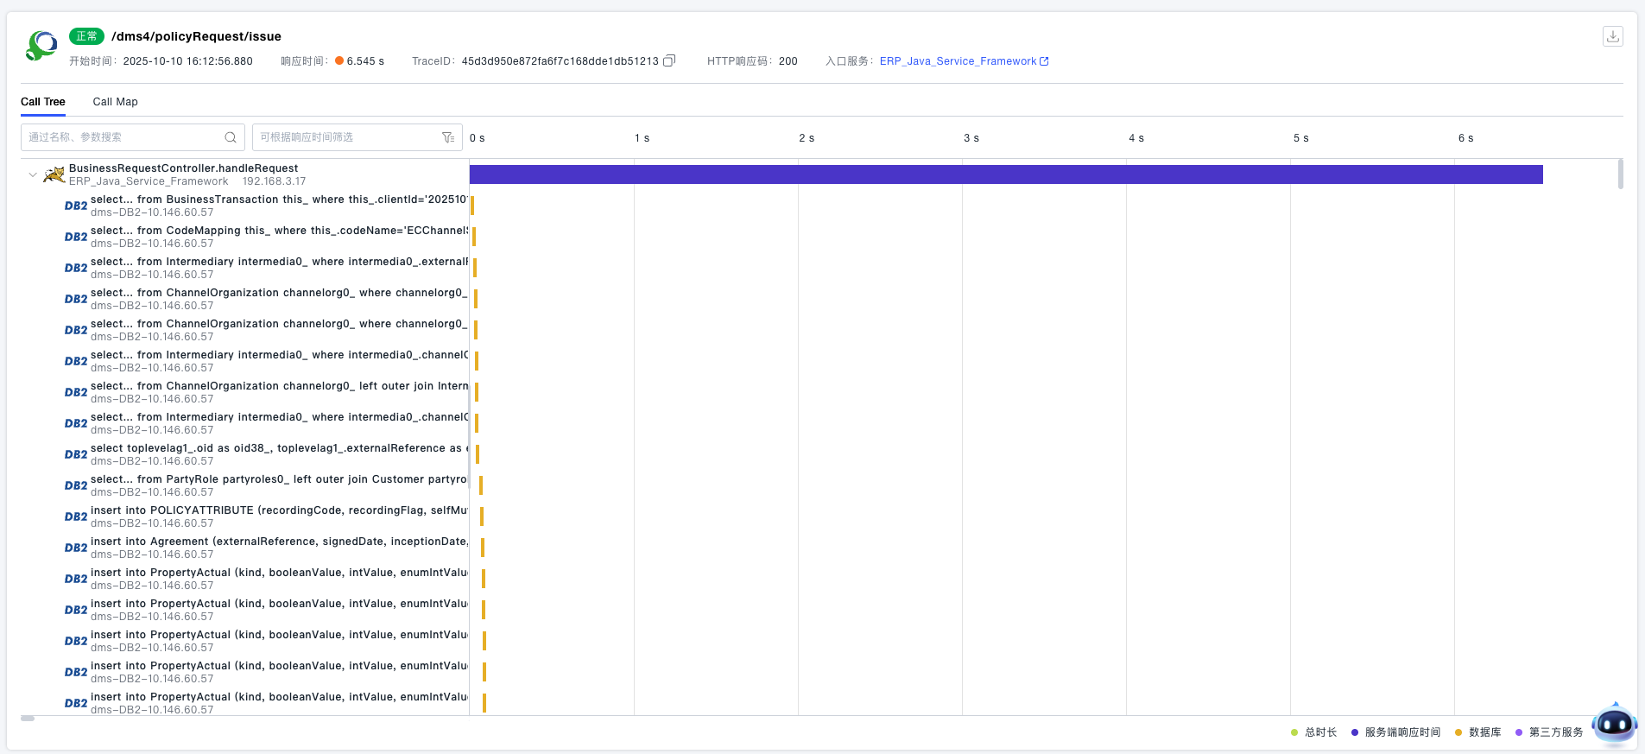
Task: Open the robot assistant chat icon
Action: (x=1613, y=725)
